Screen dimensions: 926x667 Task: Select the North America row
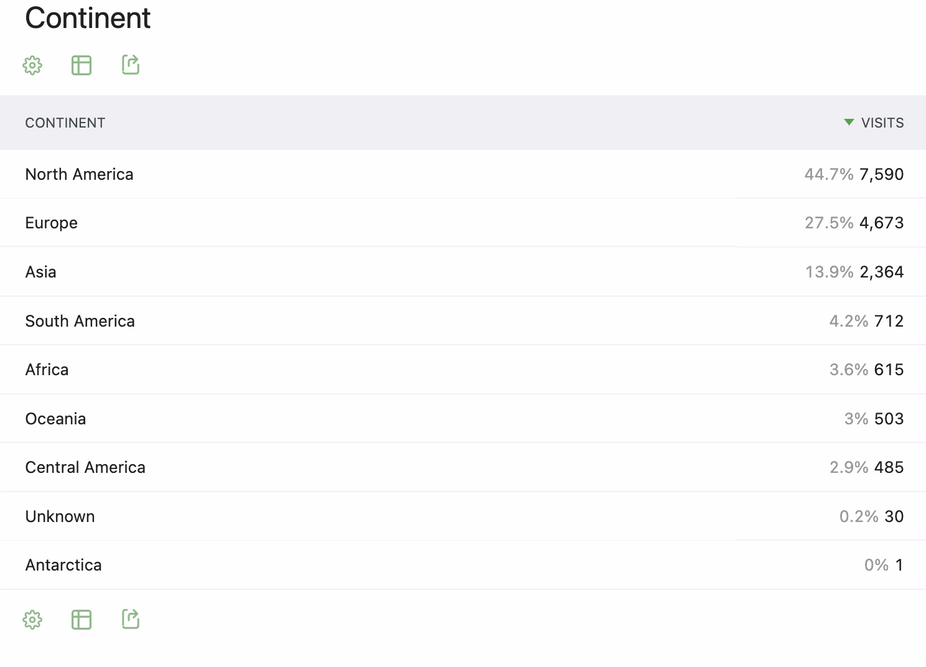coord(80,174)
